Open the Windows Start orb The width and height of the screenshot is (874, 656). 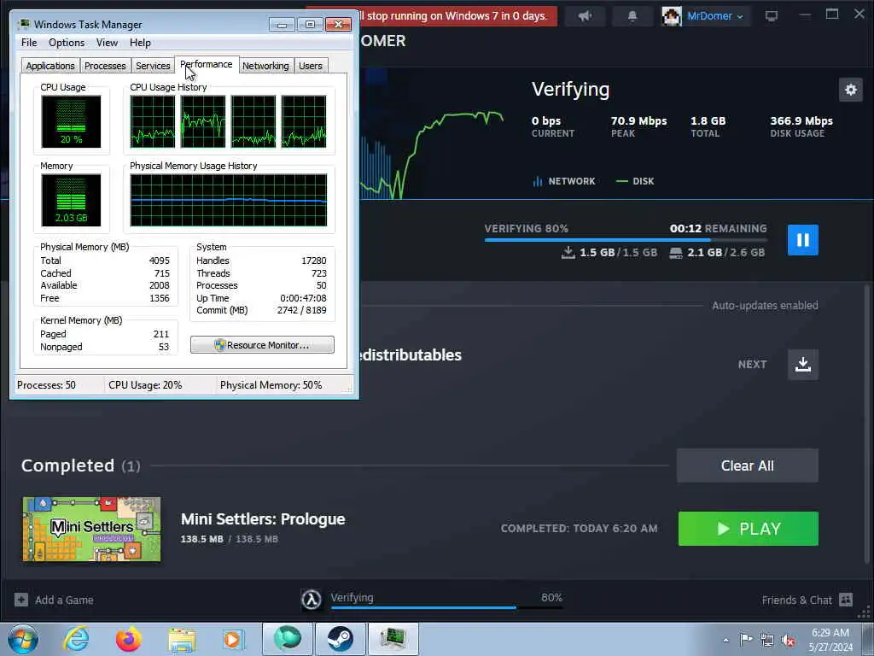tap(23, 639)
